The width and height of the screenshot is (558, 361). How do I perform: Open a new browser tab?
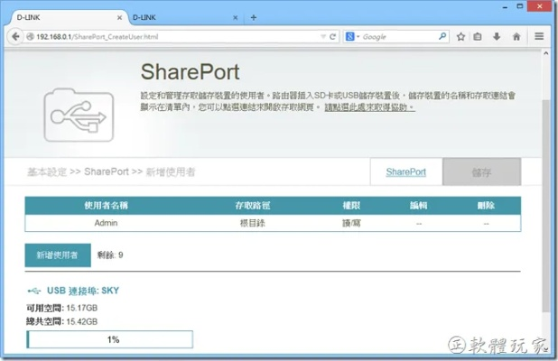click(254, 17)
